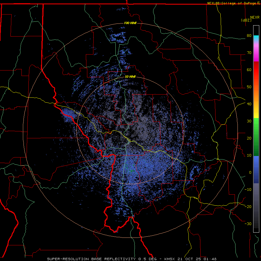
Task: Click the KMSX station identifier in caption
Action: [x=169, y=259]
